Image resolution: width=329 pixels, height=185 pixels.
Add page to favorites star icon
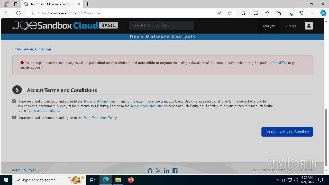click(230, 13)
